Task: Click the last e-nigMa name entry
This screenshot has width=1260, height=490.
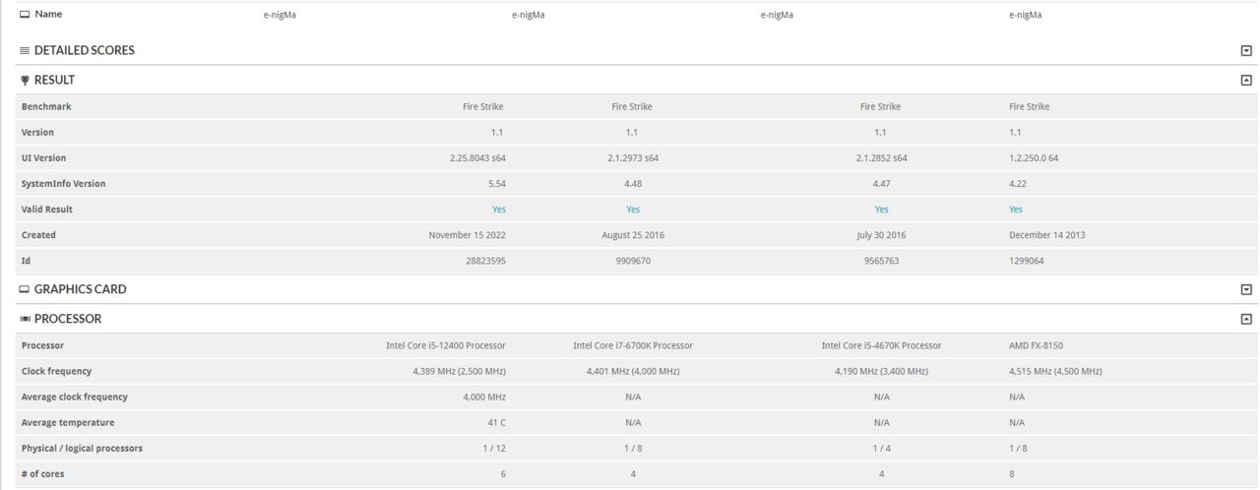Action: pyautogui.click(x=1026, y=15)
